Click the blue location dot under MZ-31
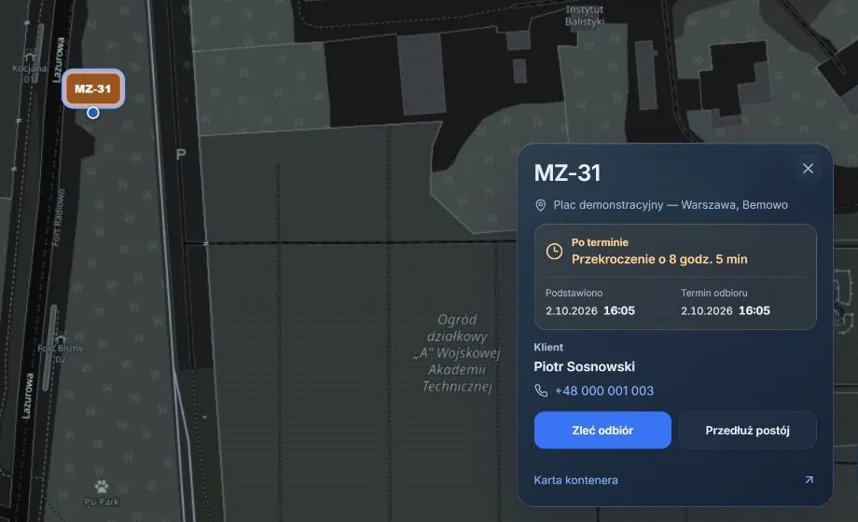 point(93,113)
